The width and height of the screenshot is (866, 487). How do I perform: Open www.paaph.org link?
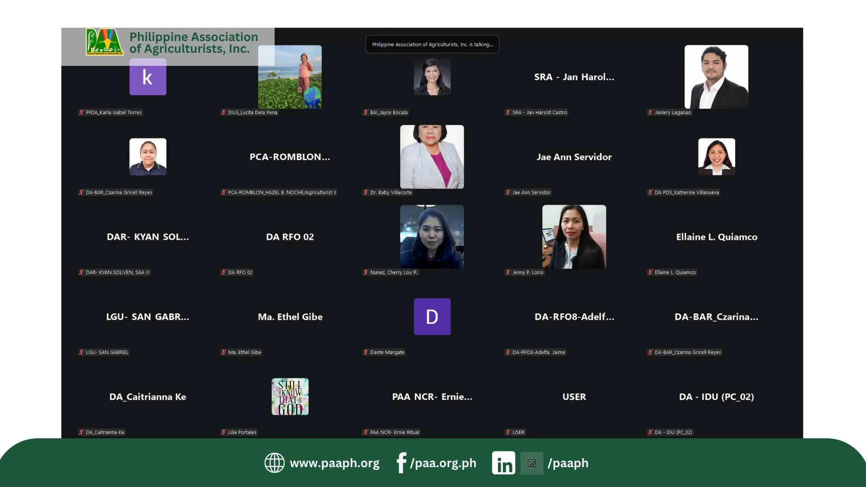334,463
